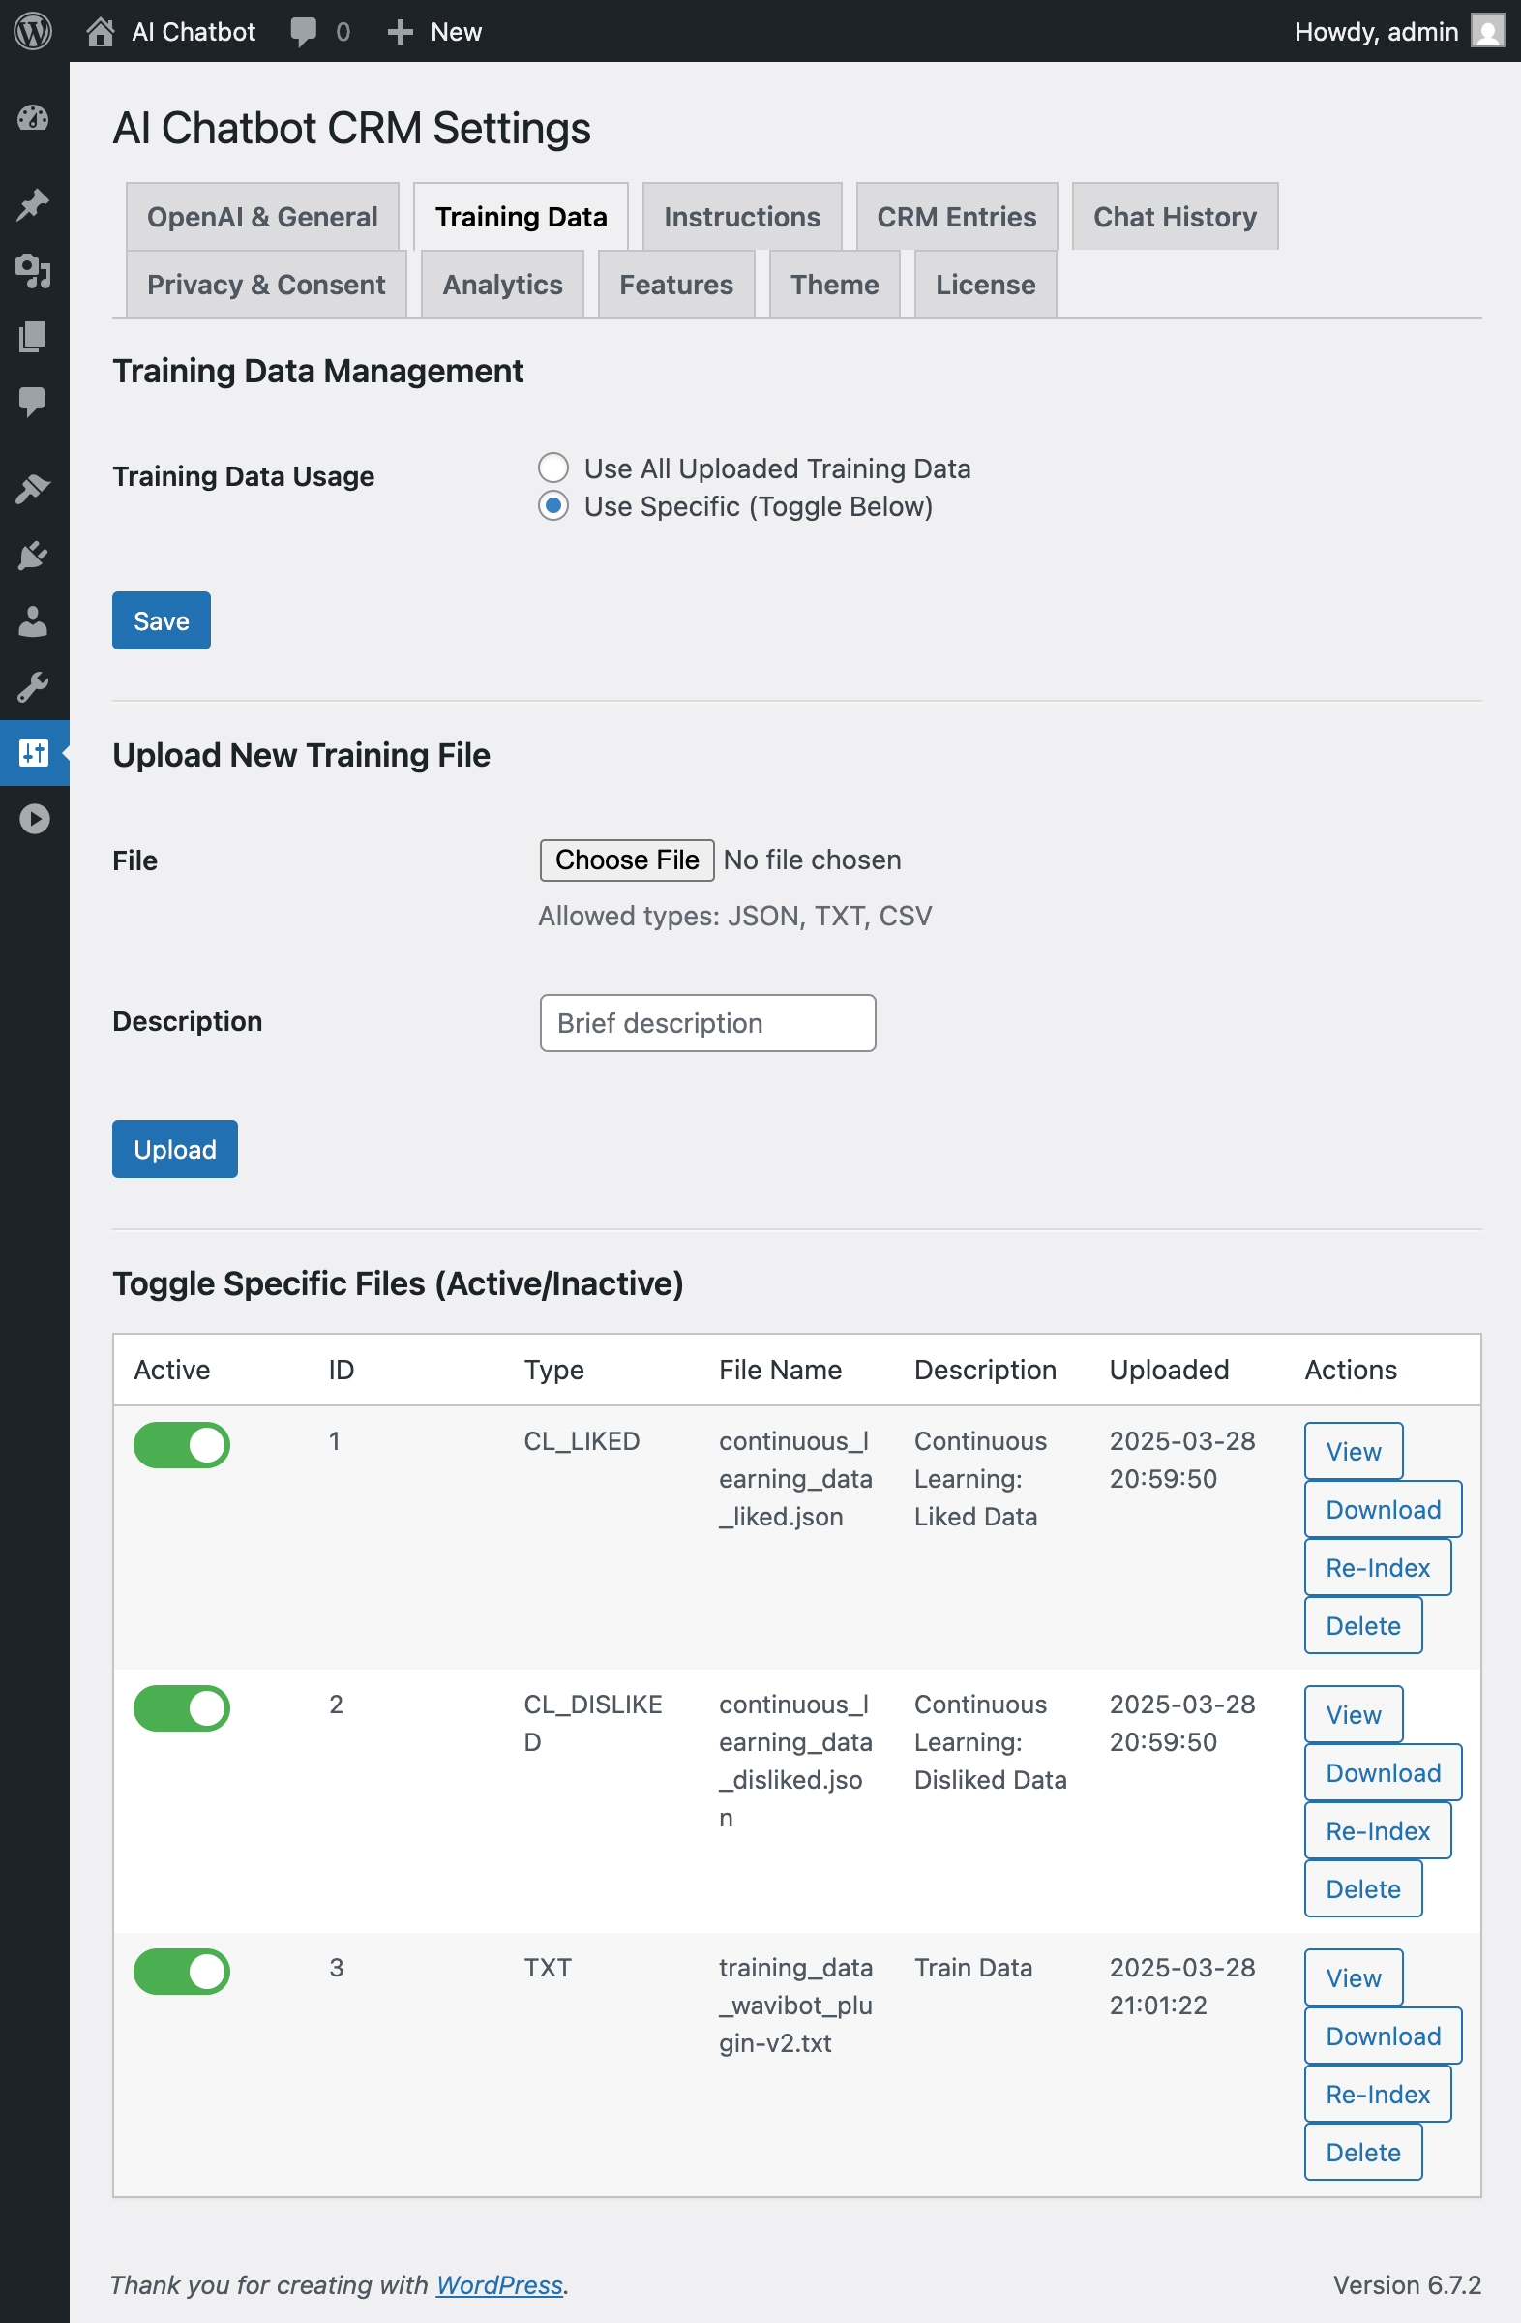Open the Chat History tab
Viewport: 1521px width, 2323px height.
pyautogui.click(x=1174, y=217)
